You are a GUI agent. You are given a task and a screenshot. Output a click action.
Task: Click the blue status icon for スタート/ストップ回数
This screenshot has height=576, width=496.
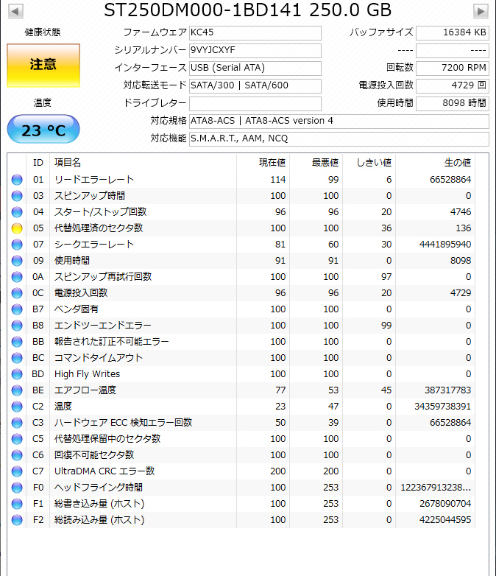coord(17,212)
